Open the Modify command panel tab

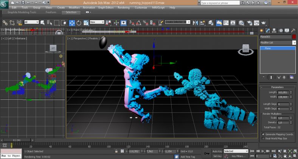pyautogui.click(x=268, y=30)
